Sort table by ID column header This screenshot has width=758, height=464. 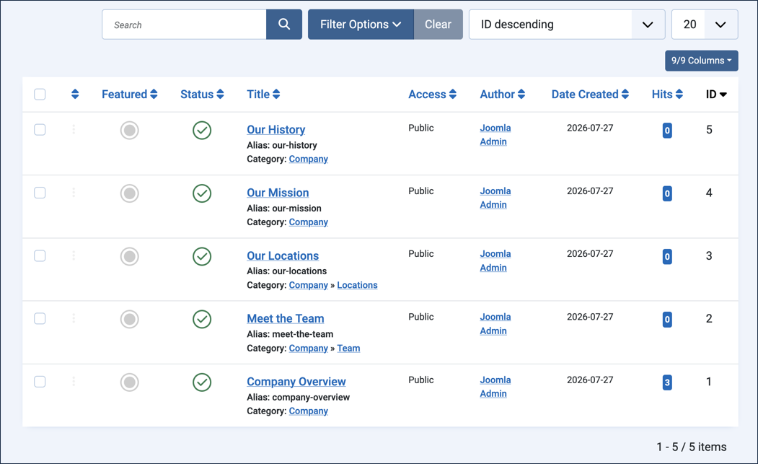(x=716, y=94)
